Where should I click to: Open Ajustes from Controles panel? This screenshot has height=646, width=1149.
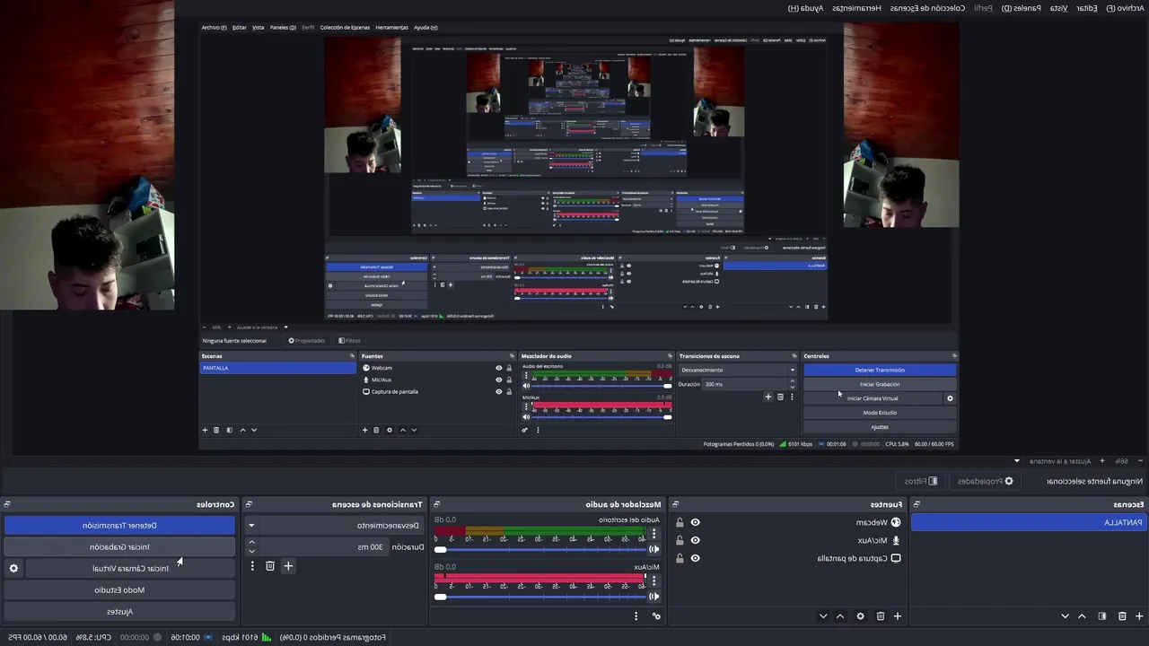tap(119, 611)
